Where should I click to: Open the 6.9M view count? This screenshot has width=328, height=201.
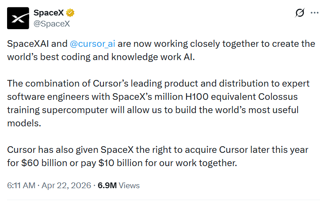(107, 186)
